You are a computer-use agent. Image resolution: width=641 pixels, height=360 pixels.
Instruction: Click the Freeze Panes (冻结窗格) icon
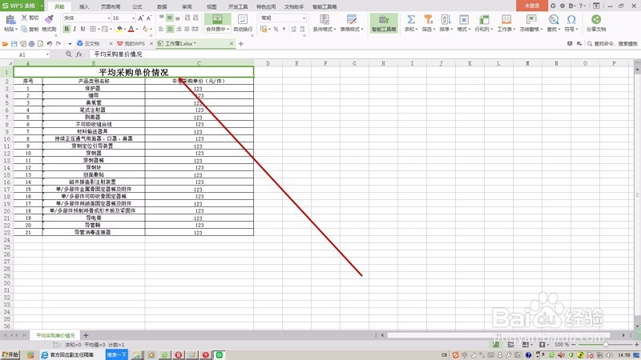pos(531,19)
